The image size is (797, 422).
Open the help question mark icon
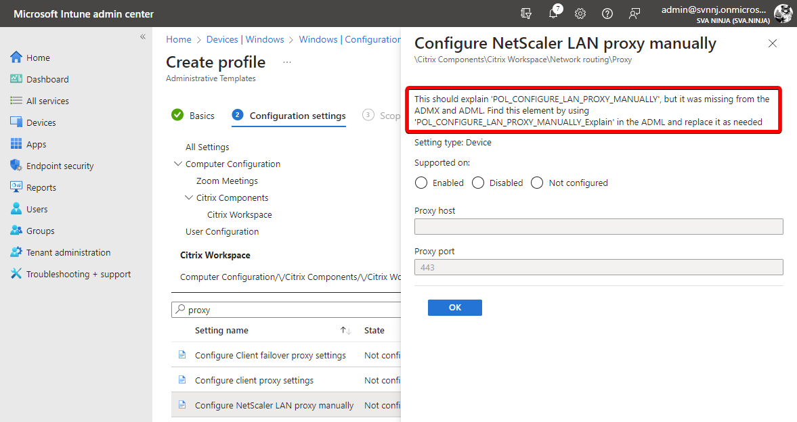[x=607, y=14]
